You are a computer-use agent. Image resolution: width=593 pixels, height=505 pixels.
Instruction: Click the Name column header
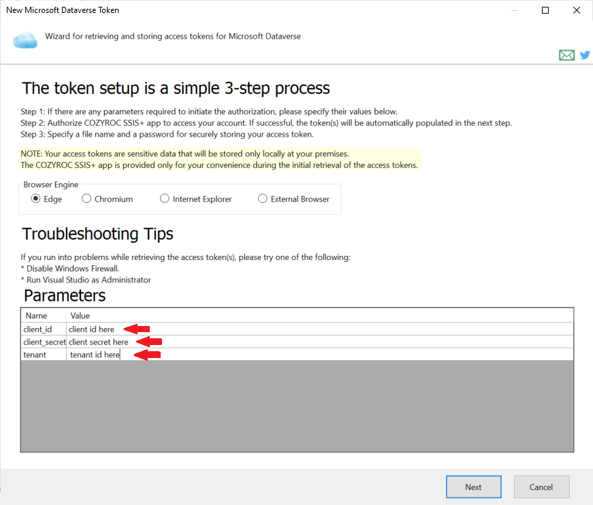(x=44, y=316)
